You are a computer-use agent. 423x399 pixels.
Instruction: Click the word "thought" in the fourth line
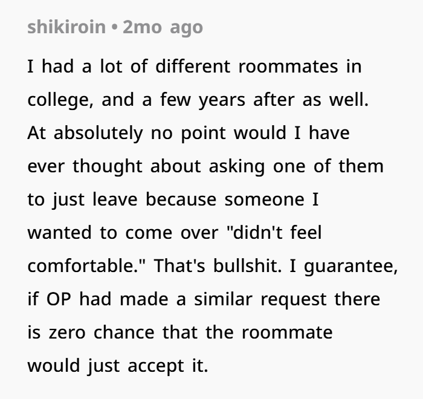[x=108, y=167]
